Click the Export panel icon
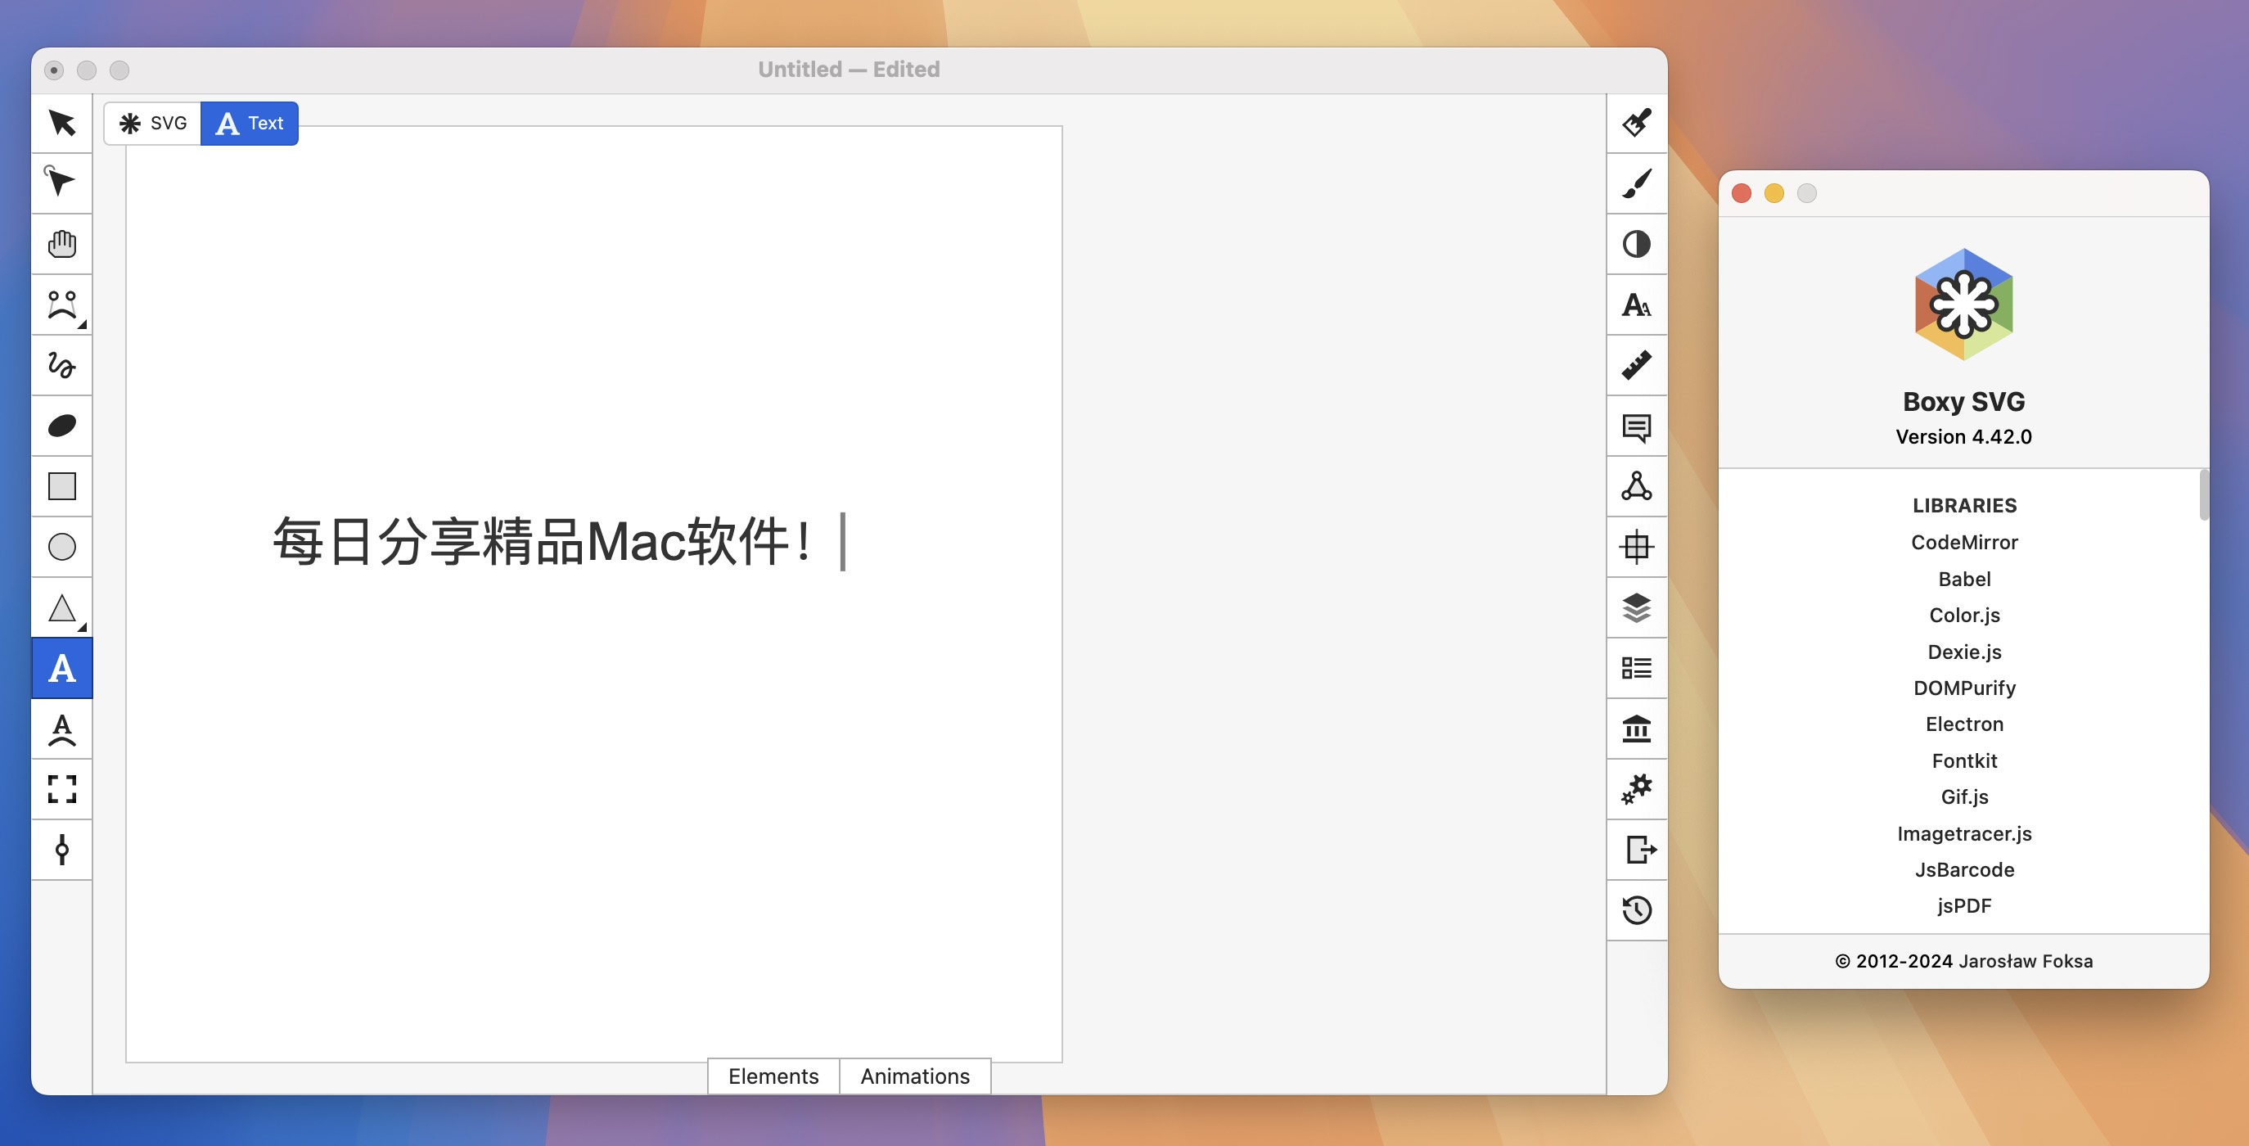 click(x=1637, y=850)
